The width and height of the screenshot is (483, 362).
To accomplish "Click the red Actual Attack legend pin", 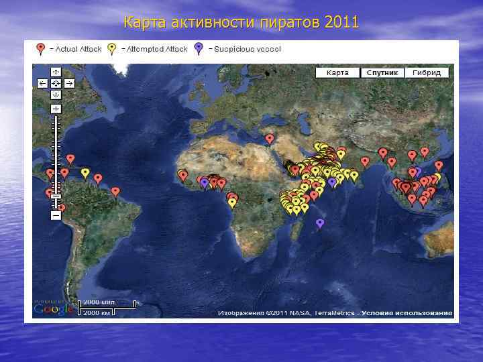I will pyautogui.click(x=40, y=49).
